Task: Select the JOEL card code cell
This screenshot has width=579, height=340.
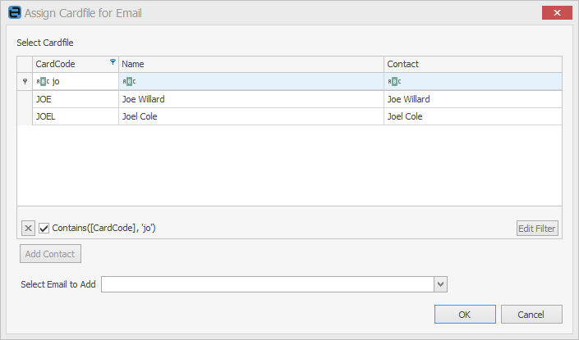Action: coord(76,116)
